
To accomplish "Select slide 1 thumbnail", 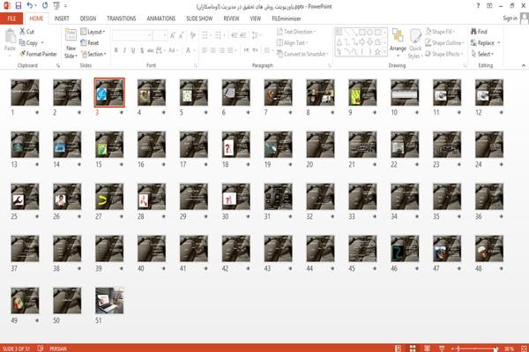I will pyautogui.click(x=25, y=93).
